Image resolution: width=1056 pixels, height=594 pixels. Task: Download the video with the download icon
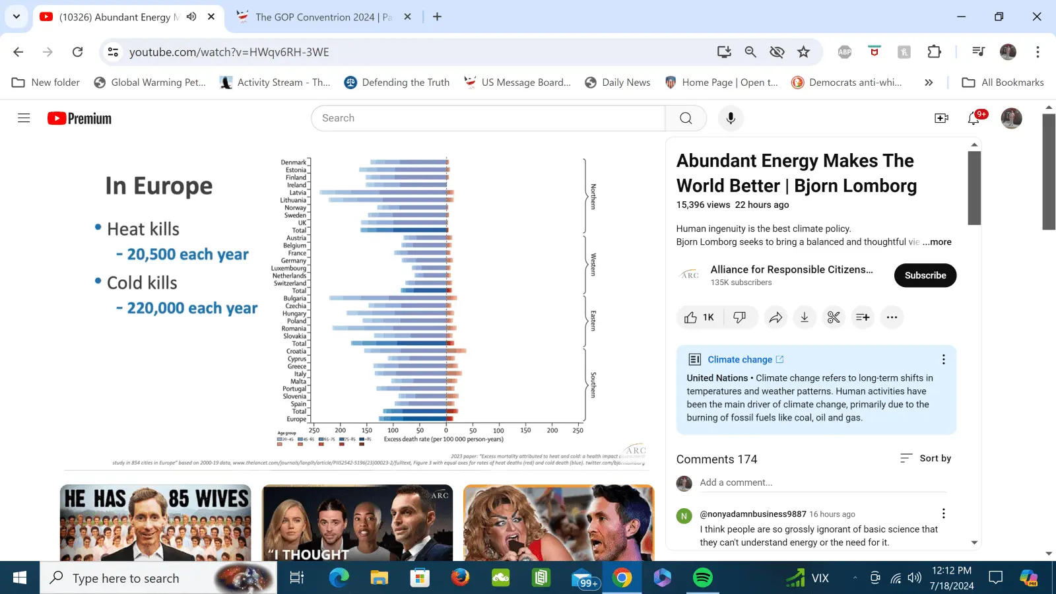[x=805, y=317]
